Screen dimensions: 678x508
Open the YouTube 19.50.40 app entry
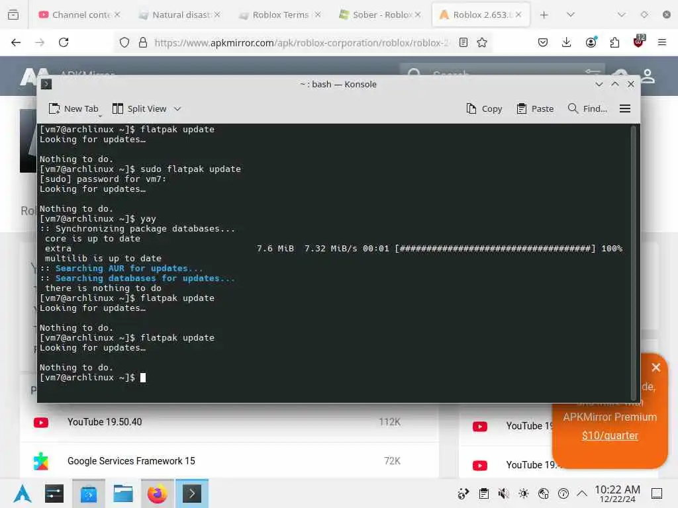tap(104, 422)
